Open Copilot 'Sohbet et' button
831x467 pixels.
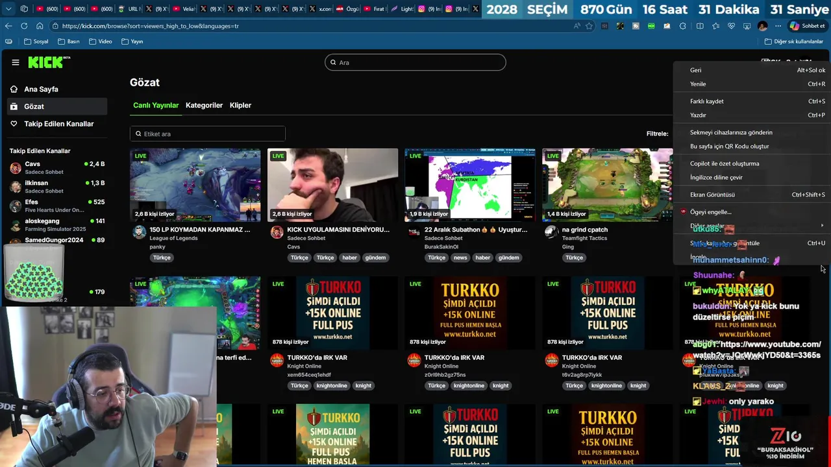click(x=808, y=26)
